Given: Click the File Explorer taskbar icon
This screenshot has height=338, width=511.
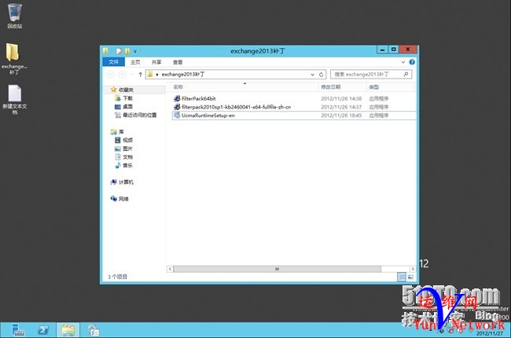Looking at the screenshot, I should [x=68, y=330].
